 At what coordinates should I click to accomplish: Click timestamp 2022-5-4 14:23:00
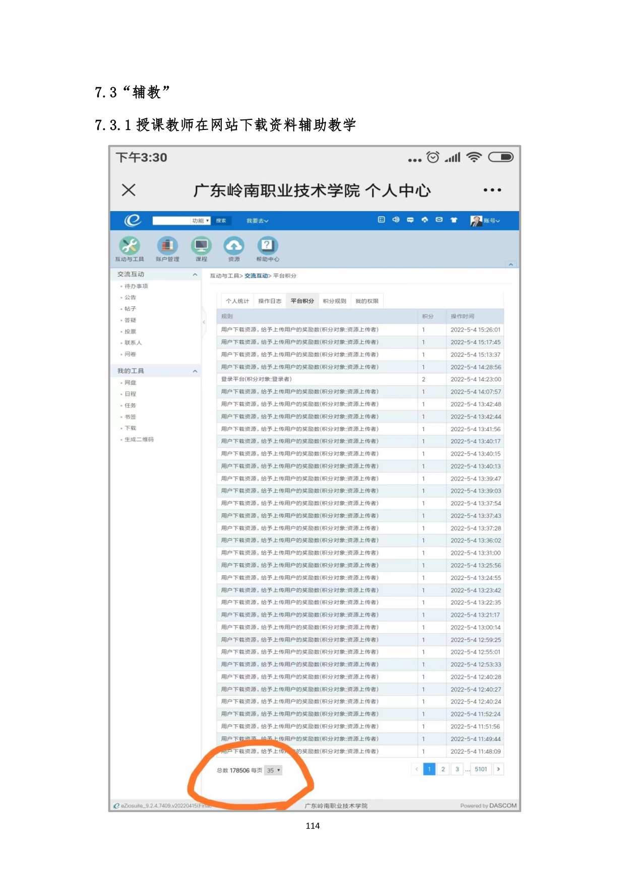tap(475, 379)
